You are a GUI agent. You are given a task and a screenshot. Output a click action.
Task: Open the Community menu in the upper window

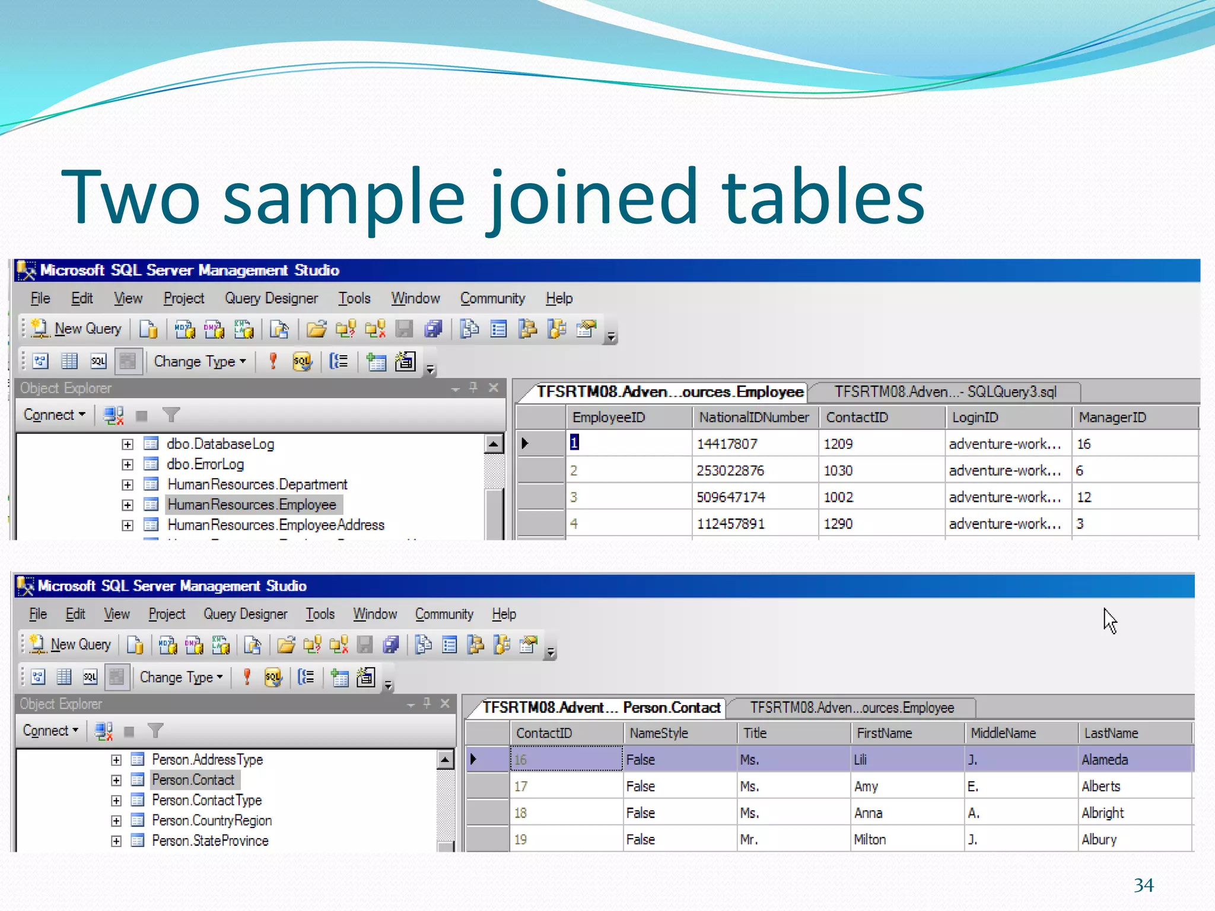(492, 298)
